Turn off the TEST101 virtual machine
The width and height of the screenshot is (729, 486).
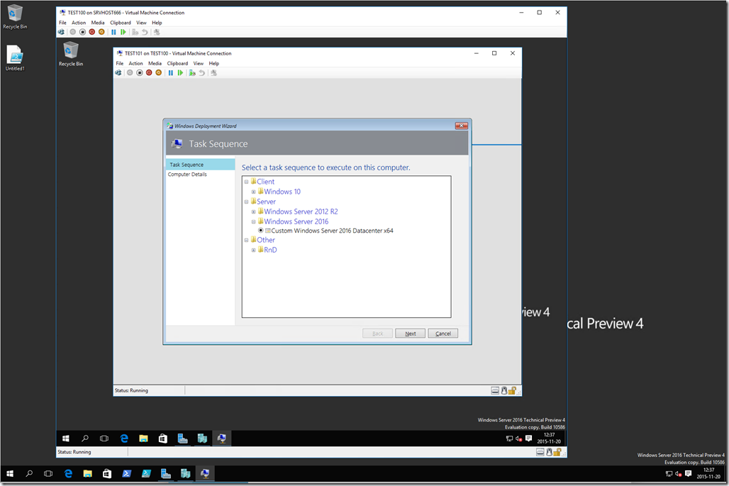coord(140,72)
